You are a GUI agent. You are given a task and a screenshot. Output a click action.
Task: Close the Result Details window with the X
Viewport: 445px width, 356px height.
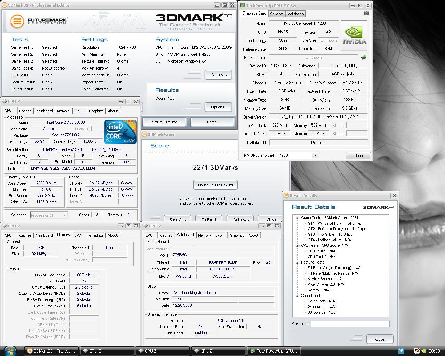pos(394,196)
